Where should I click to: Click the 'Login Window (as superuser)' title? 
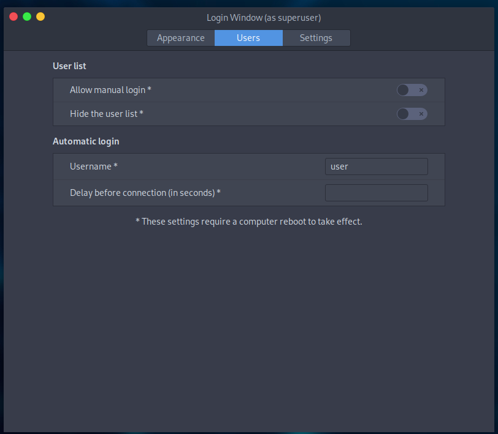tap(264, 18)
